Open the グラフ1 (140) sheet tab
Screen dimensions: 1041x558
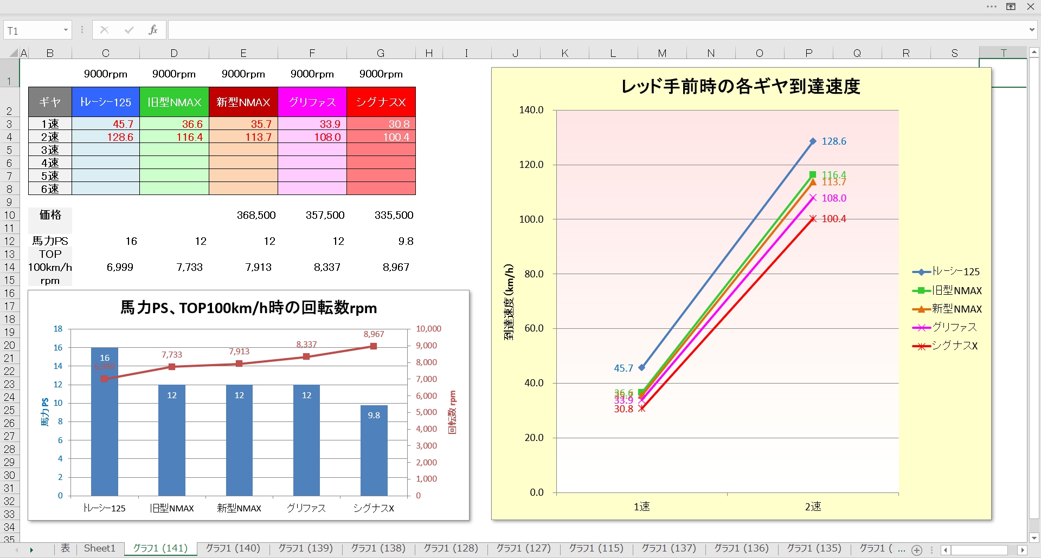tap(233, 548)
